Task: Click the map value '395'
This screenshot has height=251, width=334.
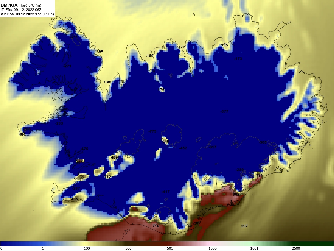Action: coord(107,176)
